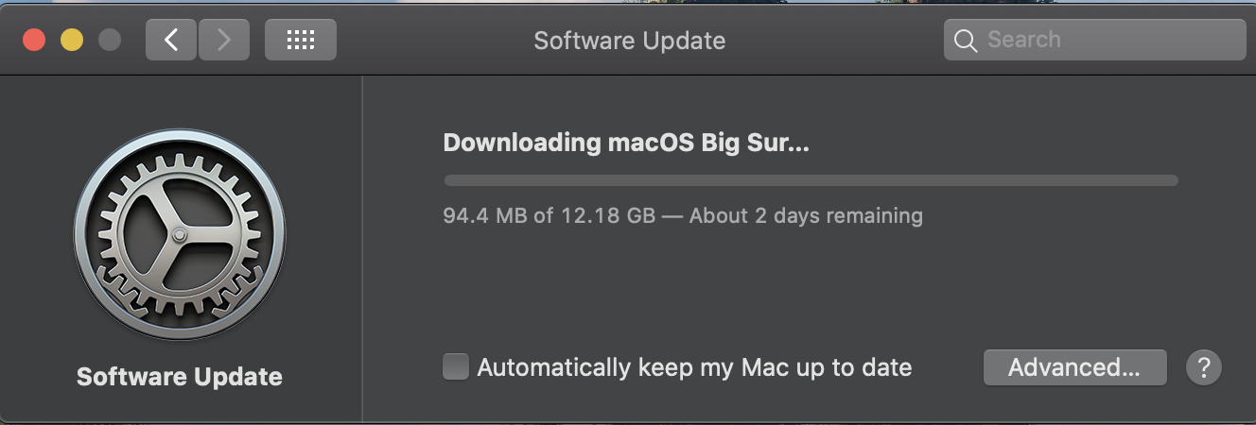The width and height of the screenshot is (1256, 425).
Task: Click the 'About 2 days remaining' estimate
Action: tap(806, 215)
